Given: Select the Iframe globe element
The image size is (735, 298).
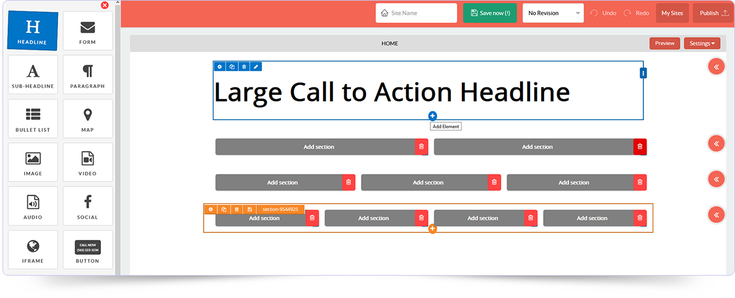Looking at the screenshot, I should click(x=33, y=250).
